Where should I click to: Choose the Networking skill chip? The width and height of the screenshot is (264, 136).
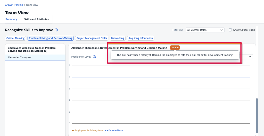coord(118,38)
